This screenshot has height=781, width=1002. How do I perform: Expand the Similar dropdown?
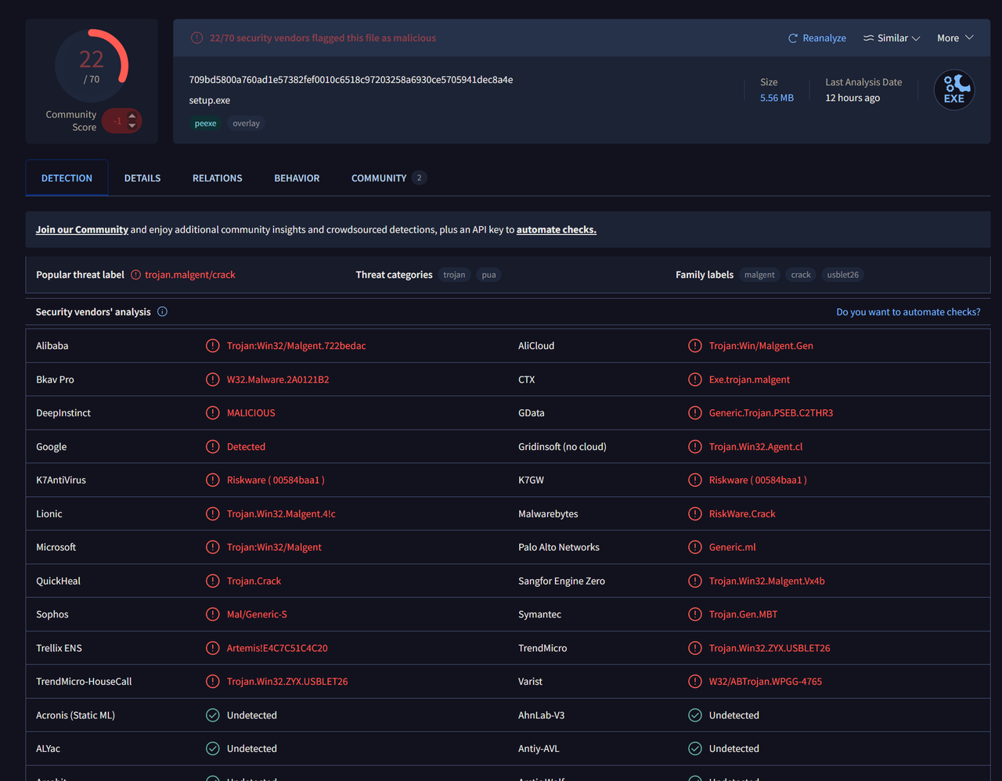point(892,38)
